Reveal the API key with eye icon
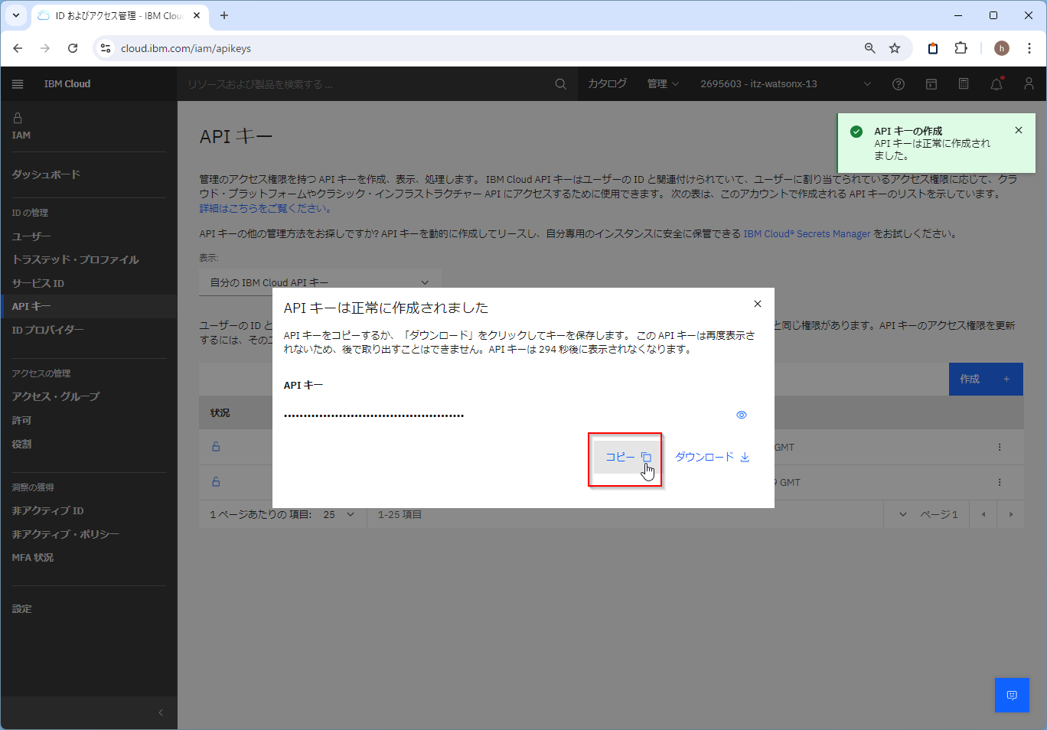This screenshot has width=1047, height=730. (742, 415)
